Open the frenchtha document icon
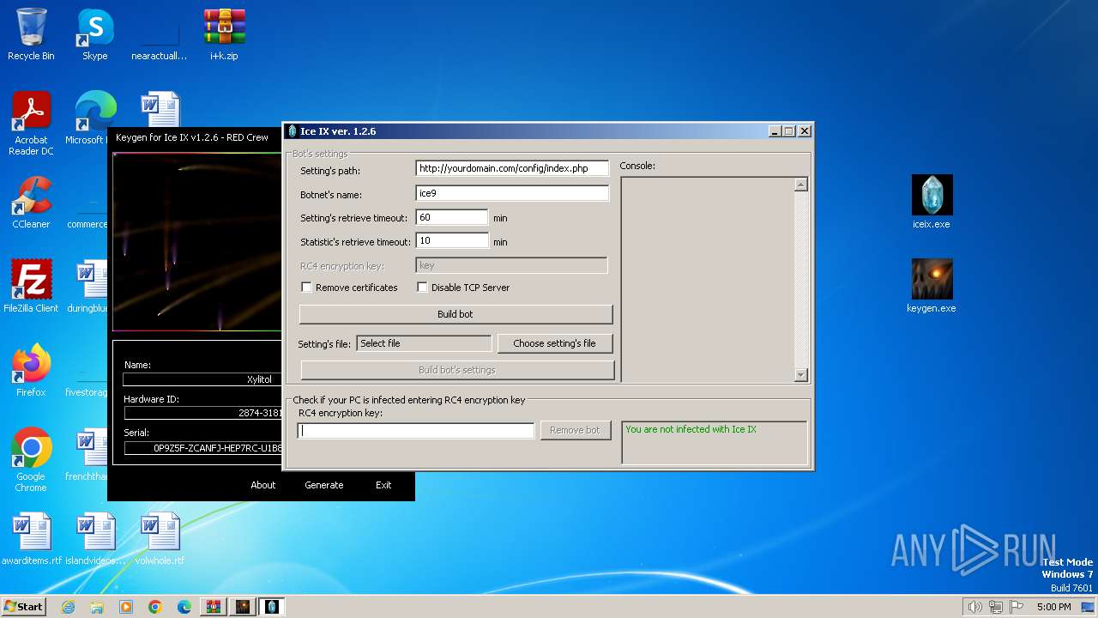1098x618 pixels. 87,455
